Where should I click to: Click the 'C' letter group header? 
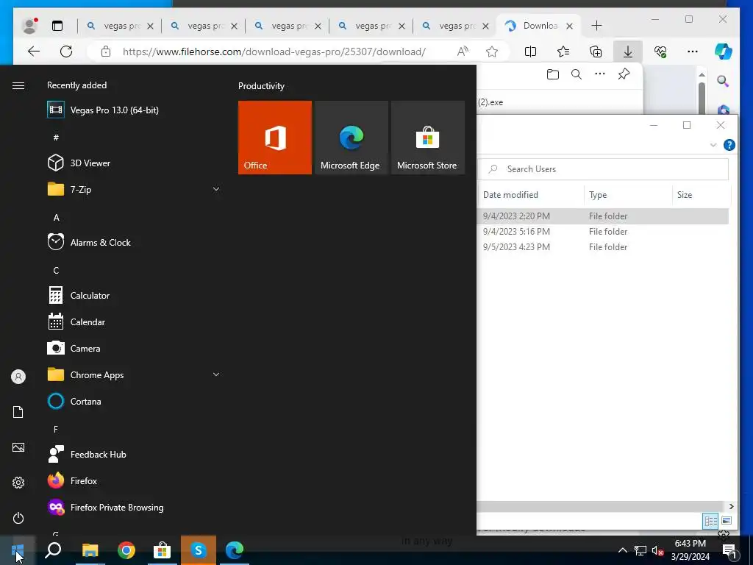56,271
